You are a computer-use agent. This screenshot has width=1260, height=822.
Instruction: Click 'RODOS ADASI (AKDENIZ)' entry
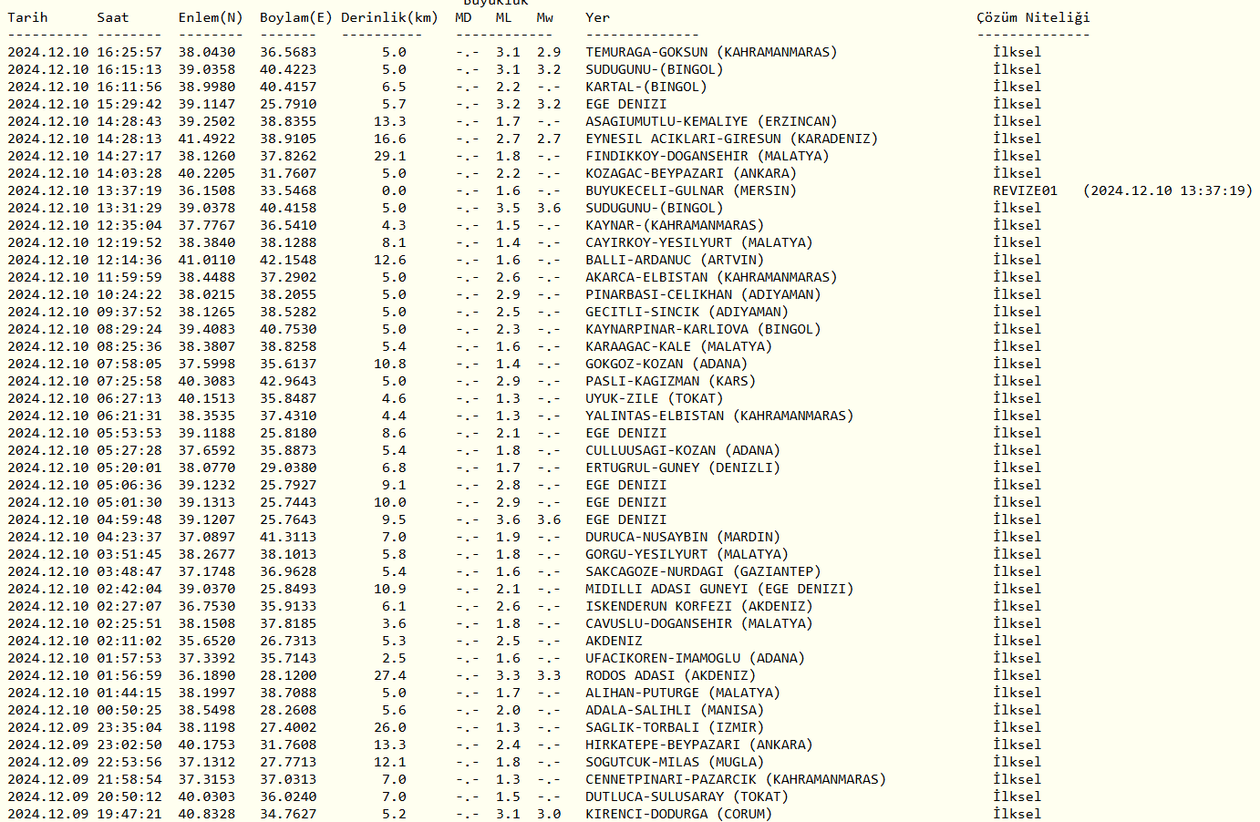(670, 675)
